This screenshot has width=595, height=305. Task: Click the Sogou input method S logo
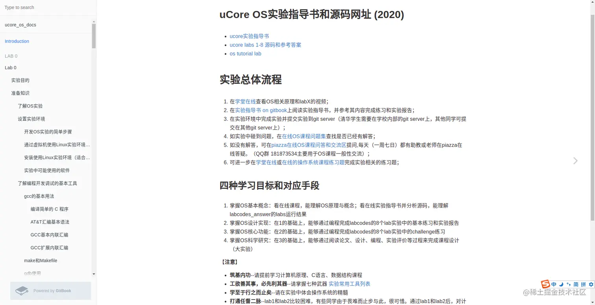546,284
